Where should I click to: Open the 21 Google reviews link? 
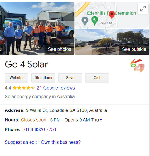pos(56,88)
